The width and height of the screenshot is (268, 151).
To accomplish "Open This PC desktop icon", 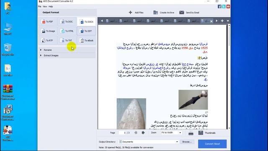I will click(x=8, y=29).
